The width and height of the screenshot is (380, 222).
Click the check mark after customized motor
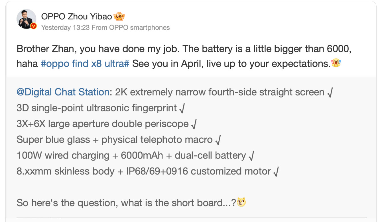pos(276,172)
